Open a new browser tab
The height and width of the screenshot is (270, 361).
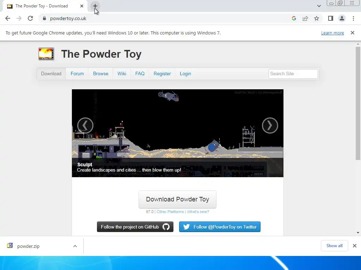pyautogui.click(x=95, y=6)
